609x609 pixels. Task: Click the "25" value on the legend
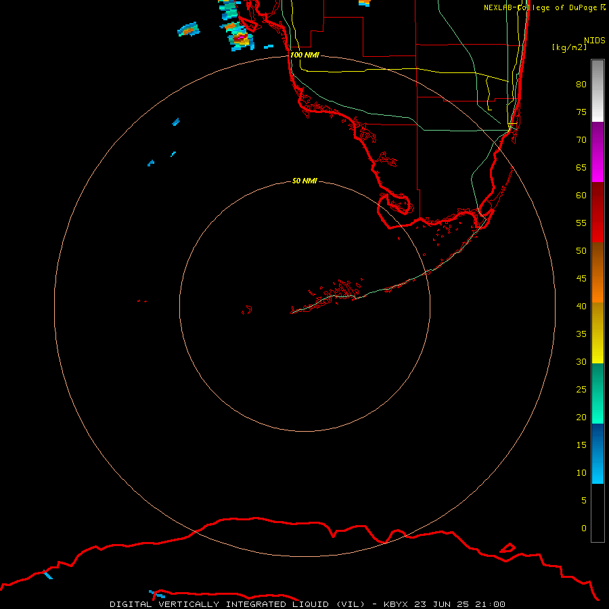coord(581,389)
